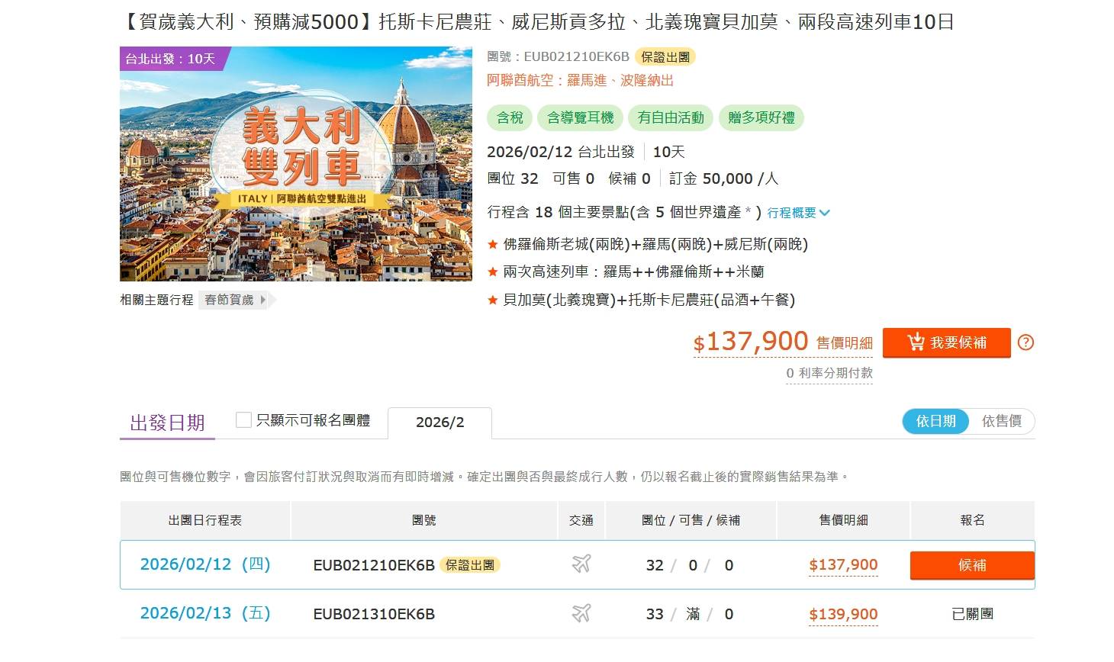
Task: Open 售價明細 link near main price
Action: [844, 343]
